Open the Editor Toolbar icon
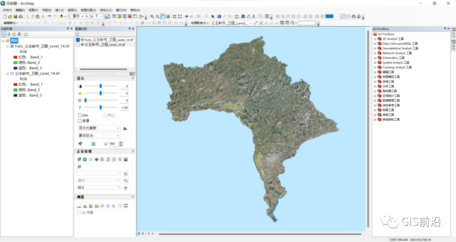 (107, 16)
